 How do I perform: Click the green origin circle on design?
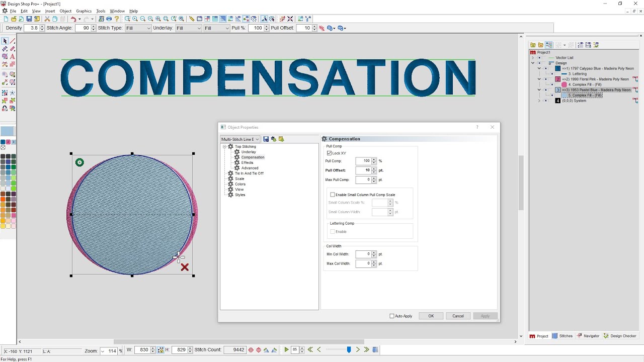click(79, 162)
